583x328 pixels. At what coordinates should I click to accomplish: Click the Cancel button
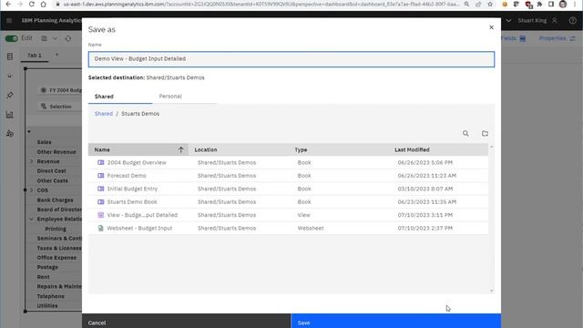(x=186, y=321)
